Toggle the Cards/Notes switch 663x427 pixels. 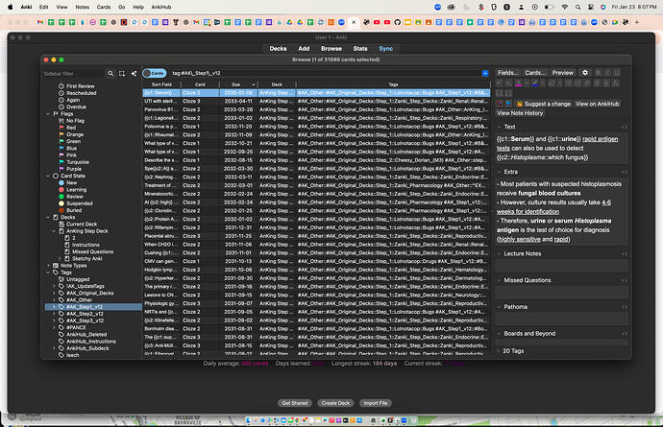[x=155, y=73]
